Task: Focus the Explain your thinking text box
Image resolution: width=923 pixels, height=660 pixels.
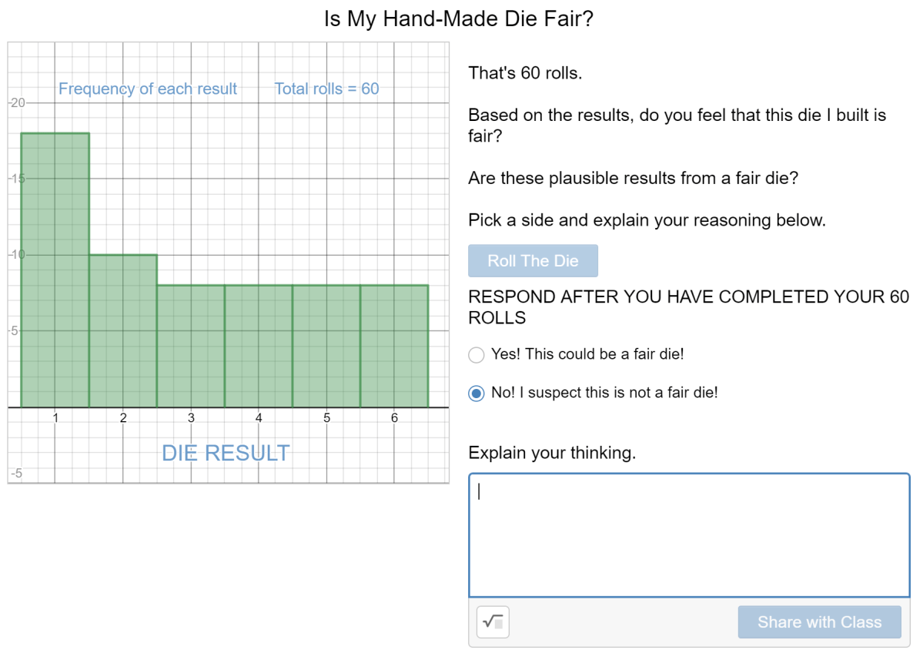Action: (x=689, y=534)
